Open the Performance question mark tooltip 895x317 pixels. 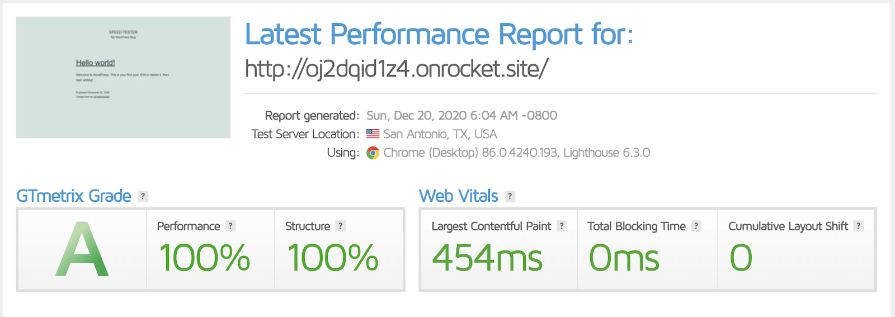coord(230,226)
